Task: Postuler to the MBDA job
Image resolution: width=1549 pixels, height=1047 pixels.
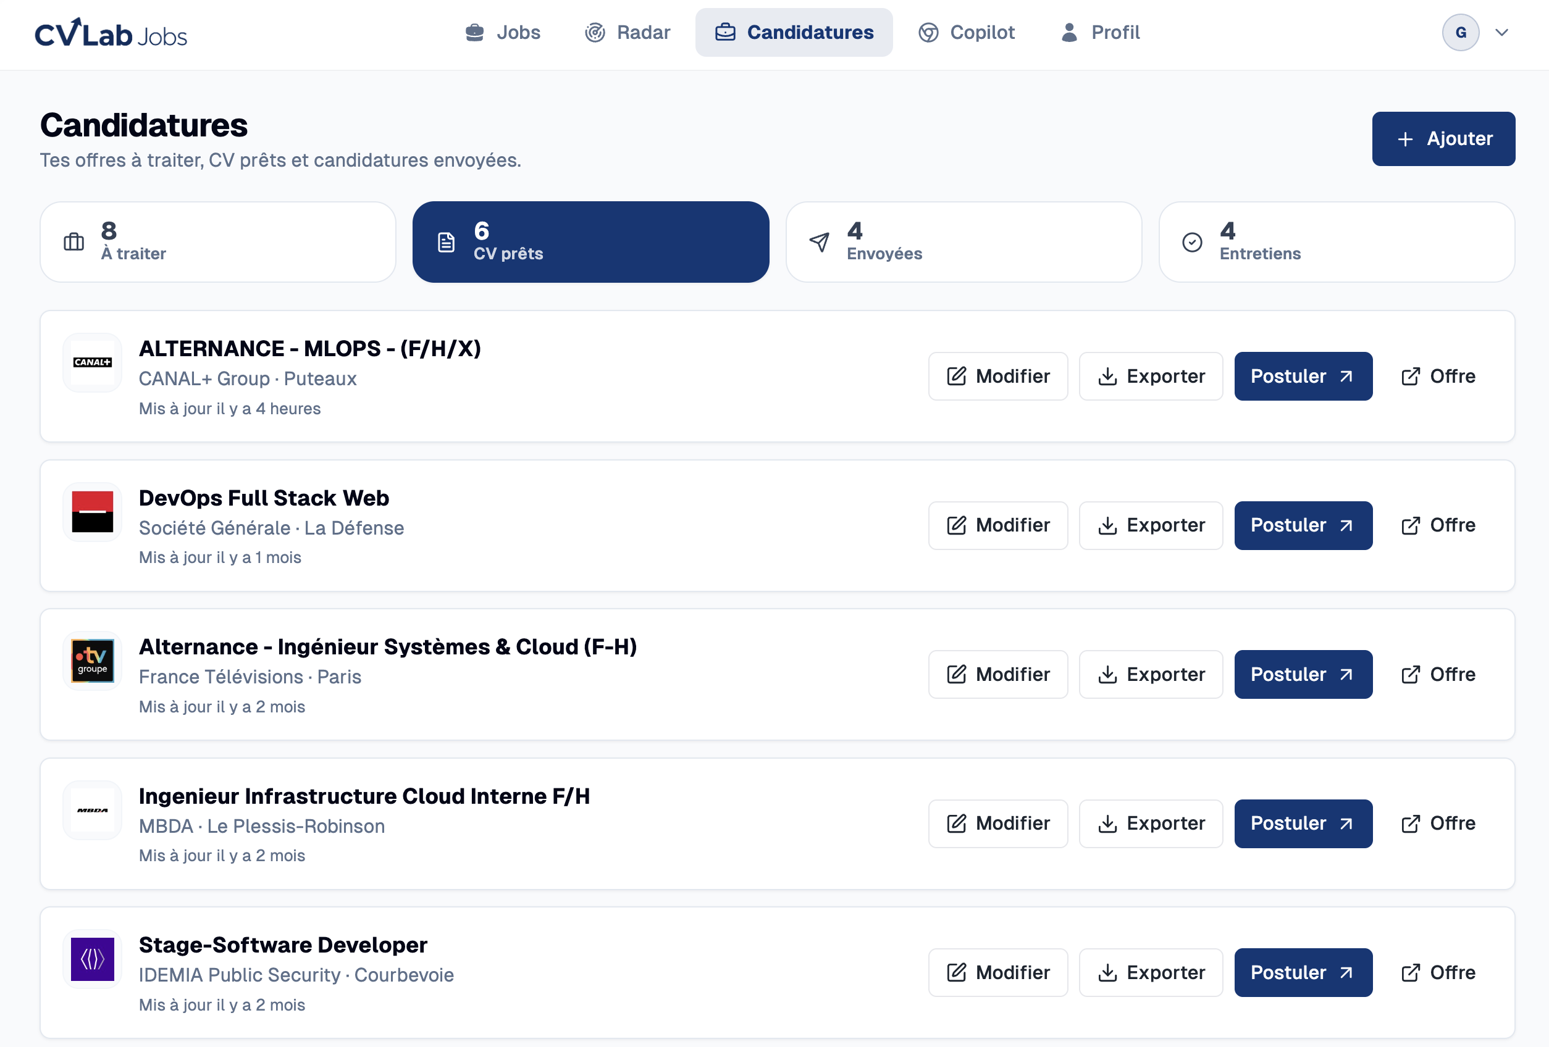Action: click(1303, 823)
